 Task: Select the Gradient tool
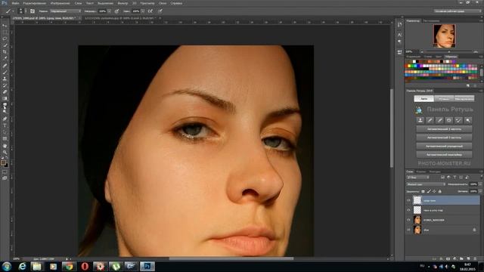[x=5, y=98]
